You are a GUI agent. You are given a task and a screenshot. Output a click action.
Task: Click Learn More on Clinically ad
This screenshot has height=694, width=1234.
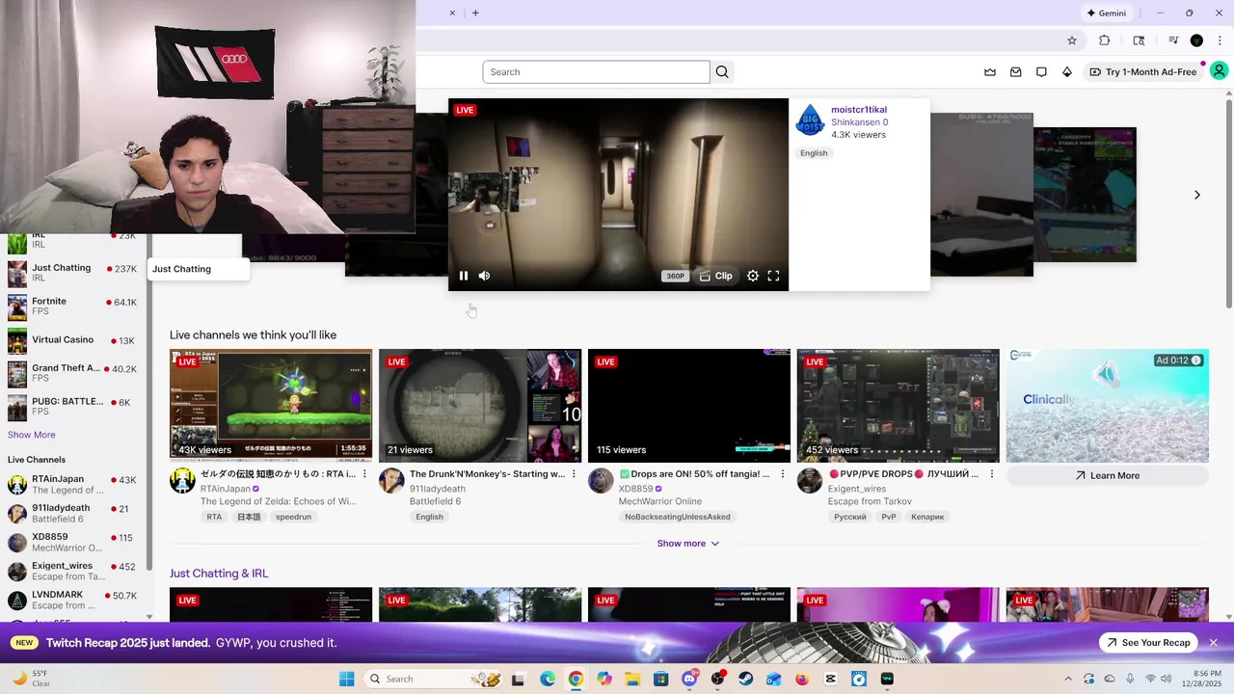coord(1108,475)
